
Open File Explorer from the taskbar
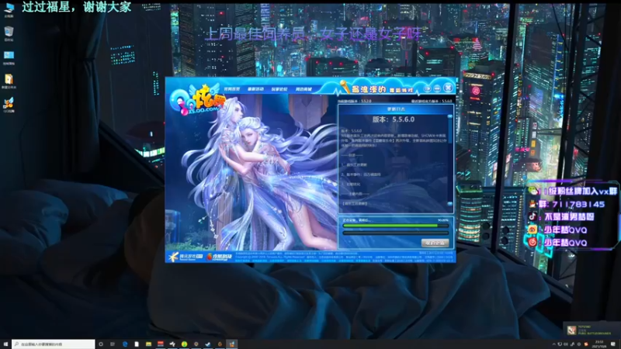(148, 344)
